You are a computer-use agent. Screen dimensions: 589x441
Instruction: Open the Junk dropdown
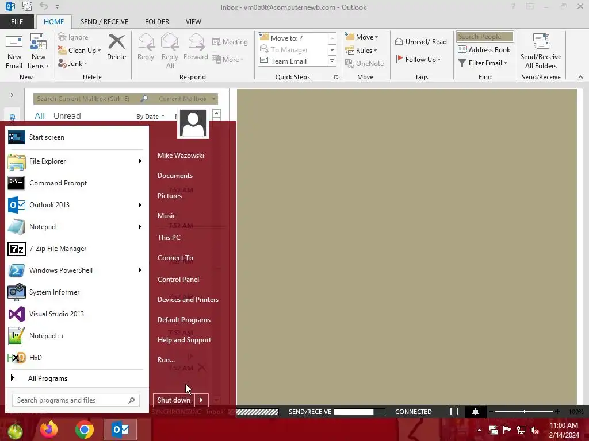[x=72, y=63]
